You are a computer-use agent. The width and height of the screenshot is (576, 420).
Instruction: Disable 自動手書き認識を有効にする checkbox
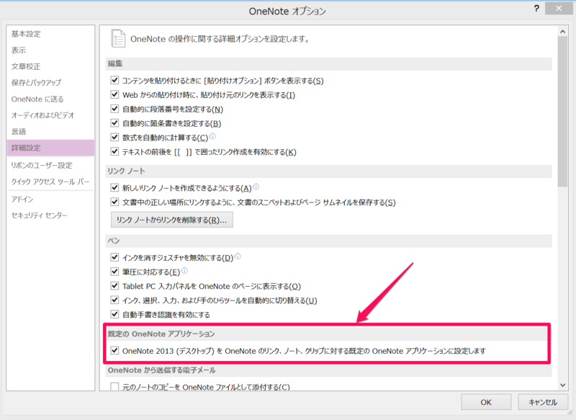114,314
